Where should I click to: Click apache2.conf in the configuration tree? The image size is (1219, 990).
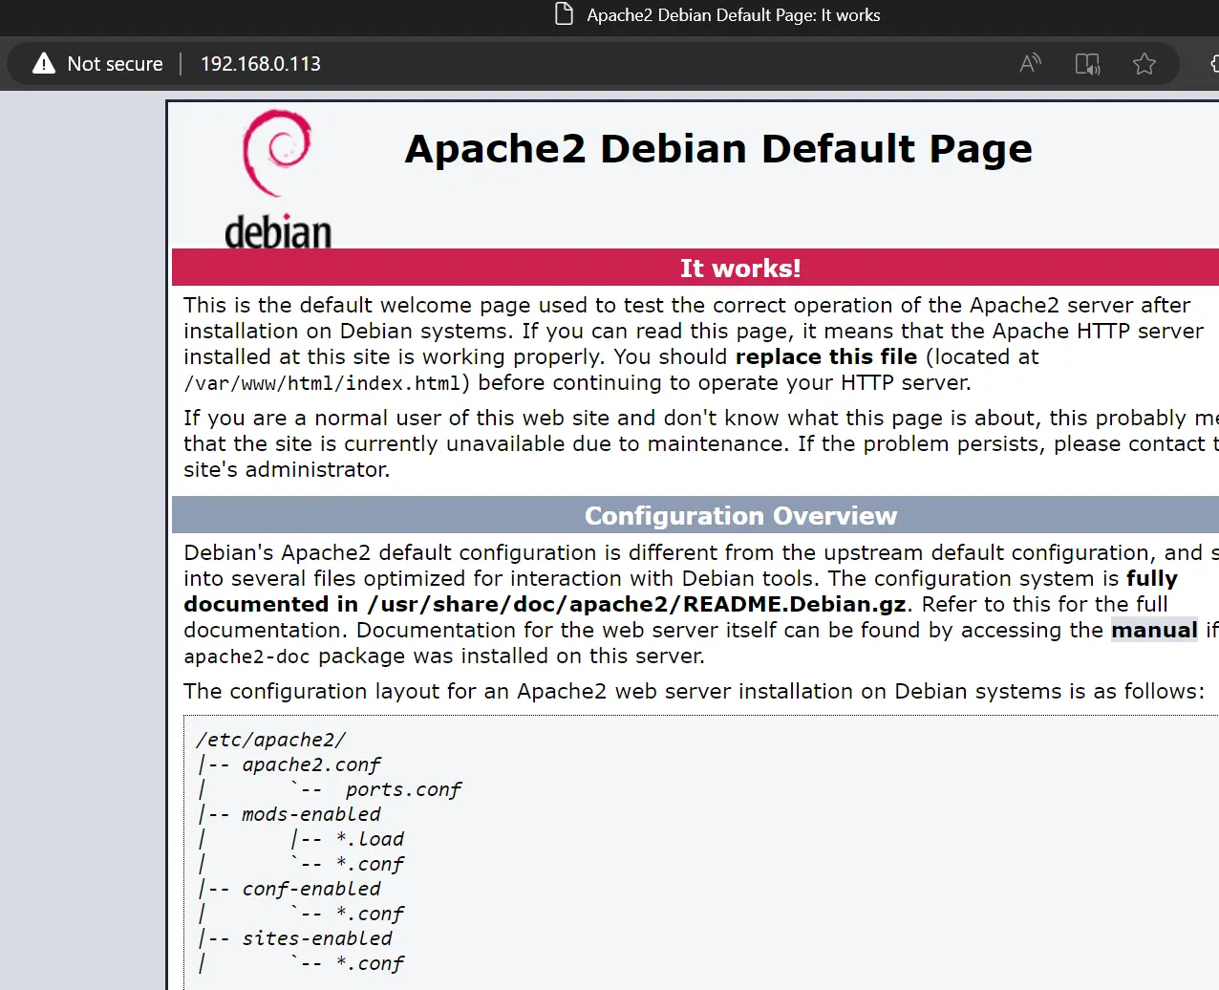[311, 764]
